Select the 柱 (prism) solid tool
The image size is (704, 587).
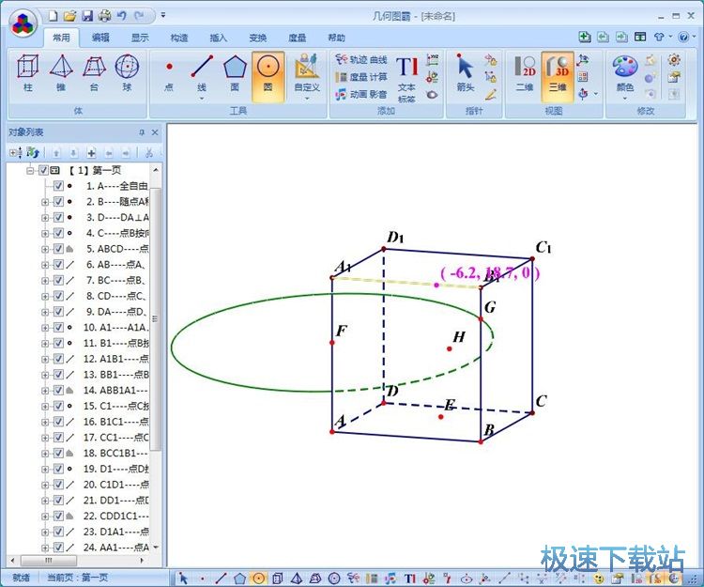tap(28, 72)
